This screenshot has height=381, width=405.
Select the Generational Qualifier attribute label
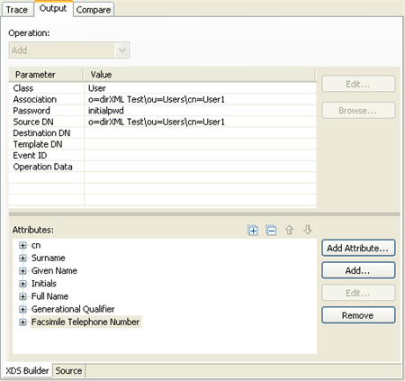(x=73, y=309)
